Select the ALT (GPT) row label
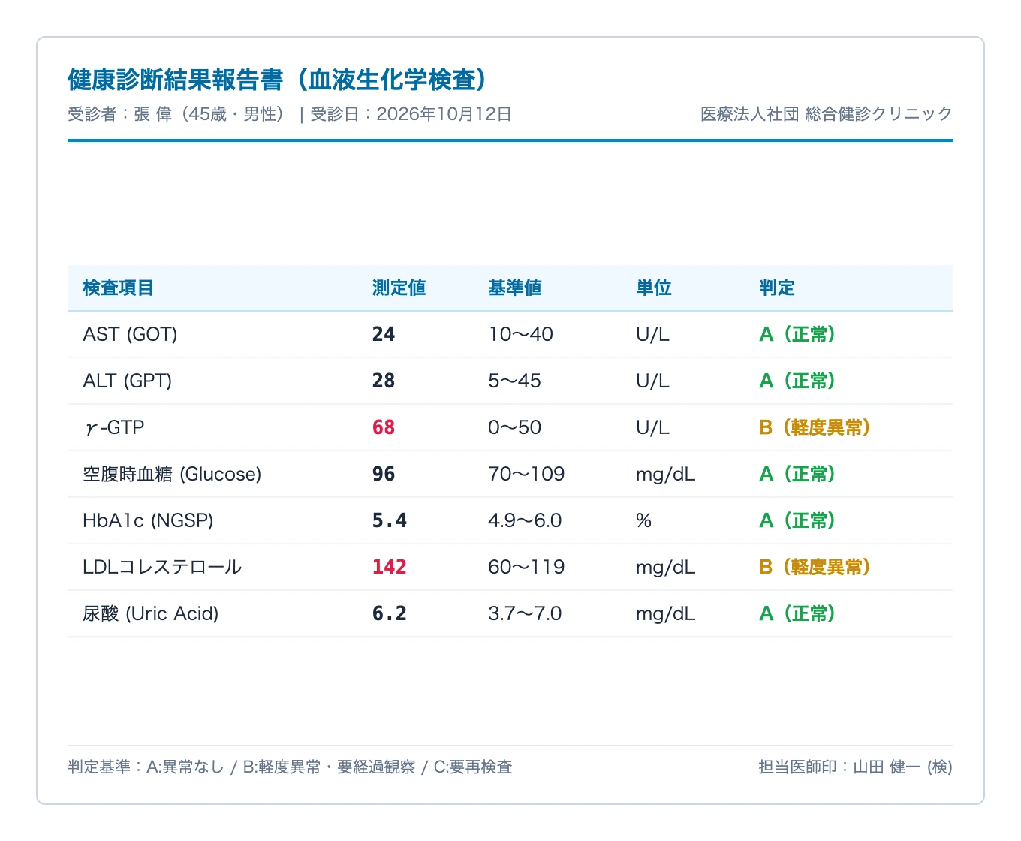 coord(127,381)
